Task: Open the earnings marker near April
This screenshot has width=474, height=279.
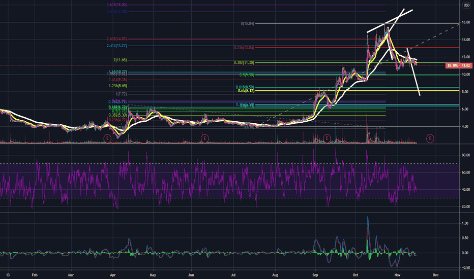Action: coord(107,138)
